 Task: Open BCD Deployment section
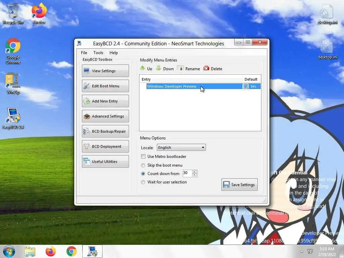tap(105, 146)
